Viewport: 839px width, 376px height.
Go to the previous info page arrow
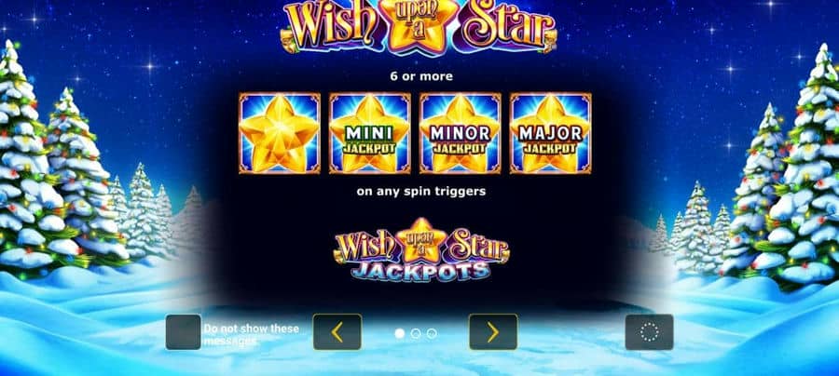pos(337,332)
